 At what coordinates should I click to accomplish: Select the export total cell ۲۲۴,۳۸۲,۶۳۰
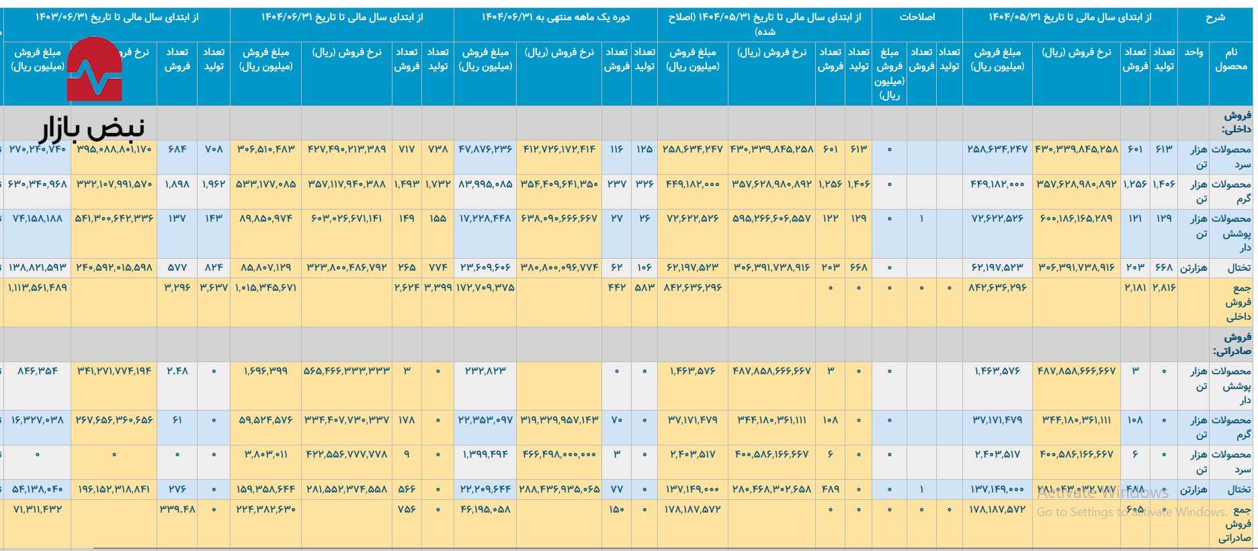(x=265, y=509)
